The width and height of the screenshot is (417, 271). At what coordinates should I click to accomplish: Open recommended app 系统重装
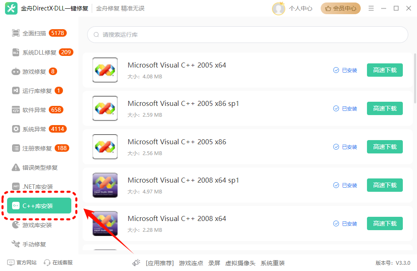[x=273, y=263]
